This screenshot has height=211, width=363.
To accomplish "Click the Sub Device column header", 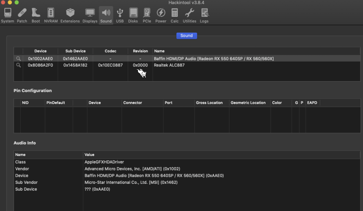I will pyautogui.click(x=76, y=51).
